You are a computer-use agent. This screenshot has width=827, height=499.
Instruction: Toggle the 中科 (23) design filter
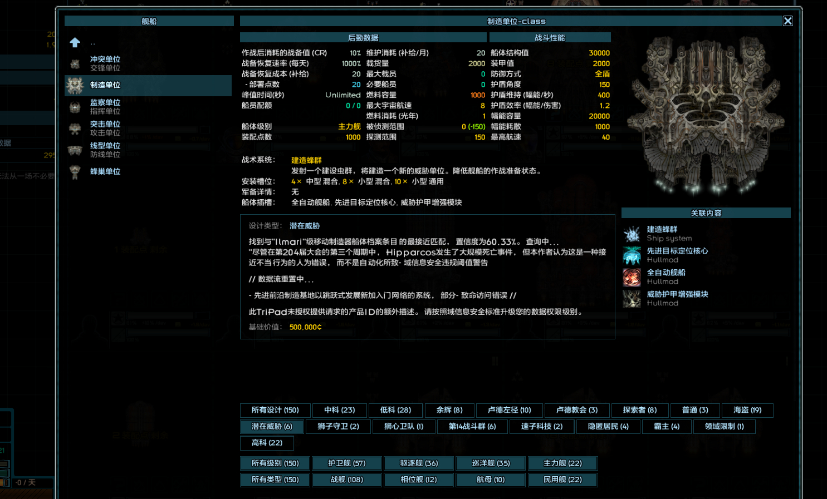click(x=340, y=410)
